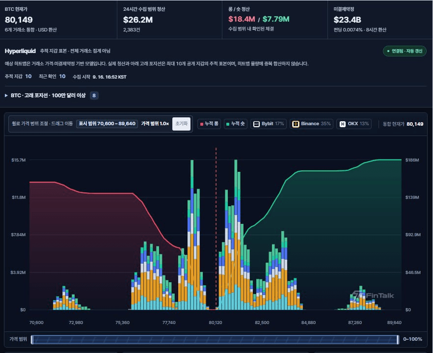
Task: Click the right handle of the 가격 범위 slider
Action: (x=398, y=339)
